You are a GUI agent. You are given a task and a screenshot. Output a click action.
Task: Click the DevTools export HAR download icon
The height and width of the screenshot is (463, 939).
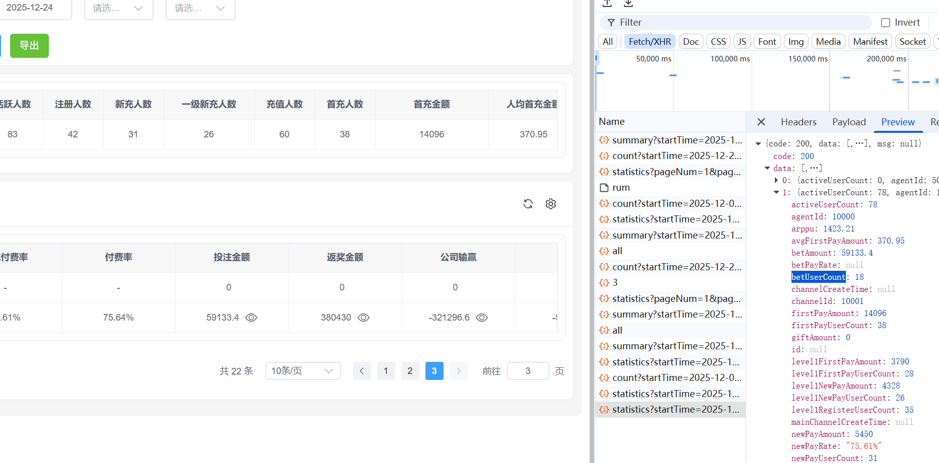628,4
